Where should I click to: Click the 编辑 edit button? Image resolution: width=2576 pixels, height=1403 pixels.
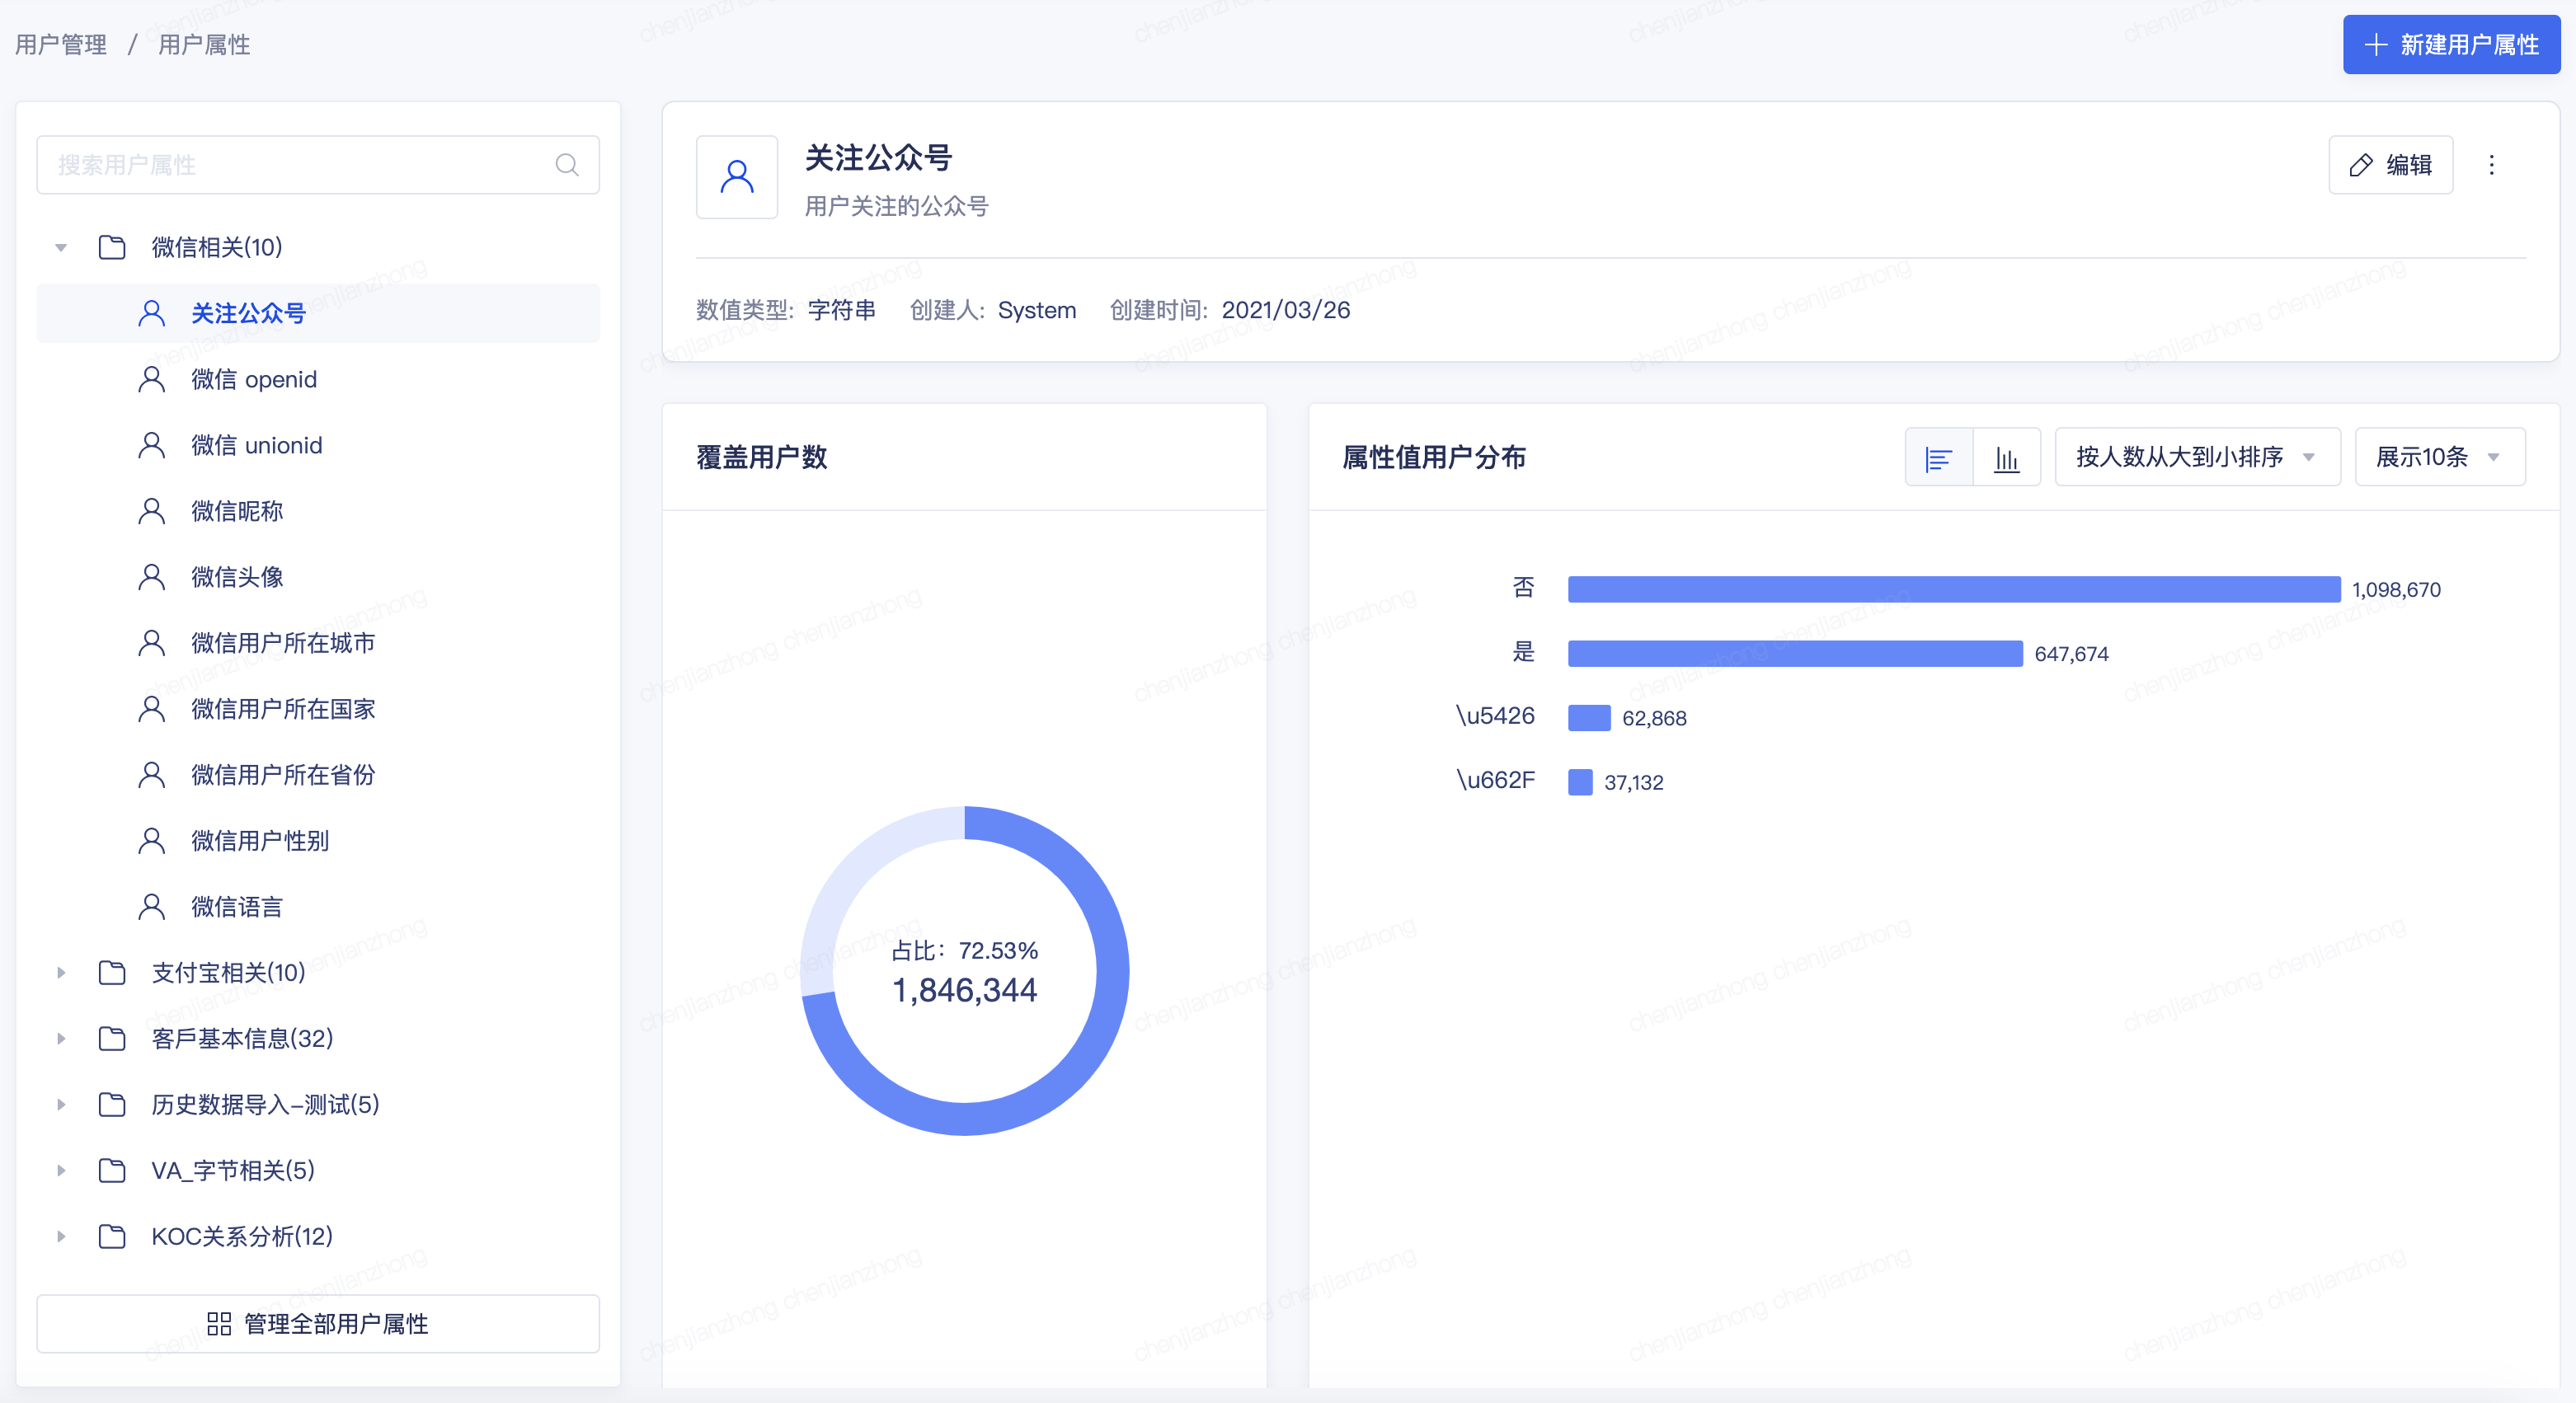[x=2390, y=165]
